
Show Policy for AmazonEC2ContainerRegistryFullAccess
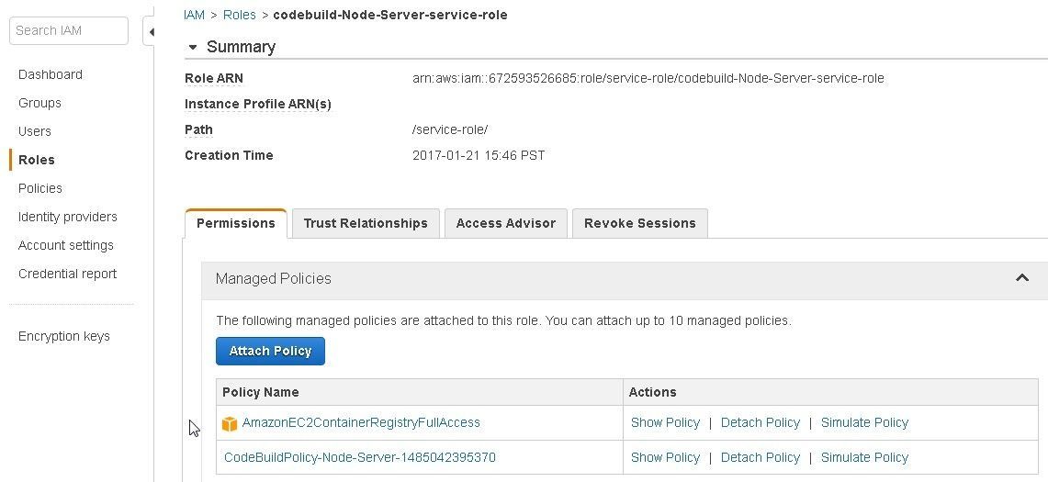tap(665, 422)
